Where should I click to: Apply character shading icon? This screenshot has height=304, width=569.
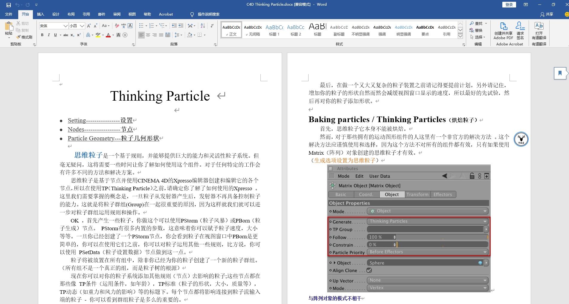point(118,35)
